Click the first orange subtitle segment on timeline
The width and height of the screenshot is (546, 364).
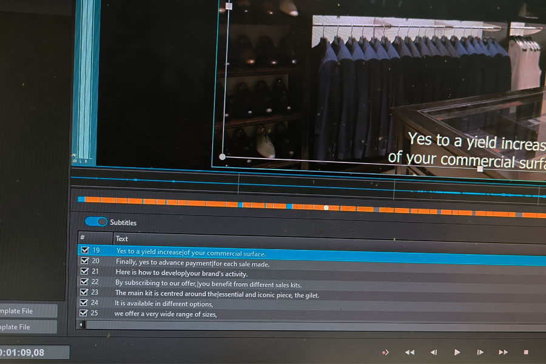click(93, 200)
